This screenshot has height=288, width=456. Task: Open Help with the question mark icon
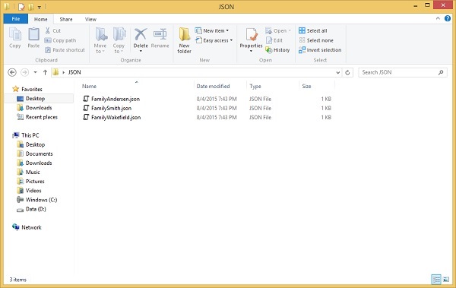(x=448, y=19)
